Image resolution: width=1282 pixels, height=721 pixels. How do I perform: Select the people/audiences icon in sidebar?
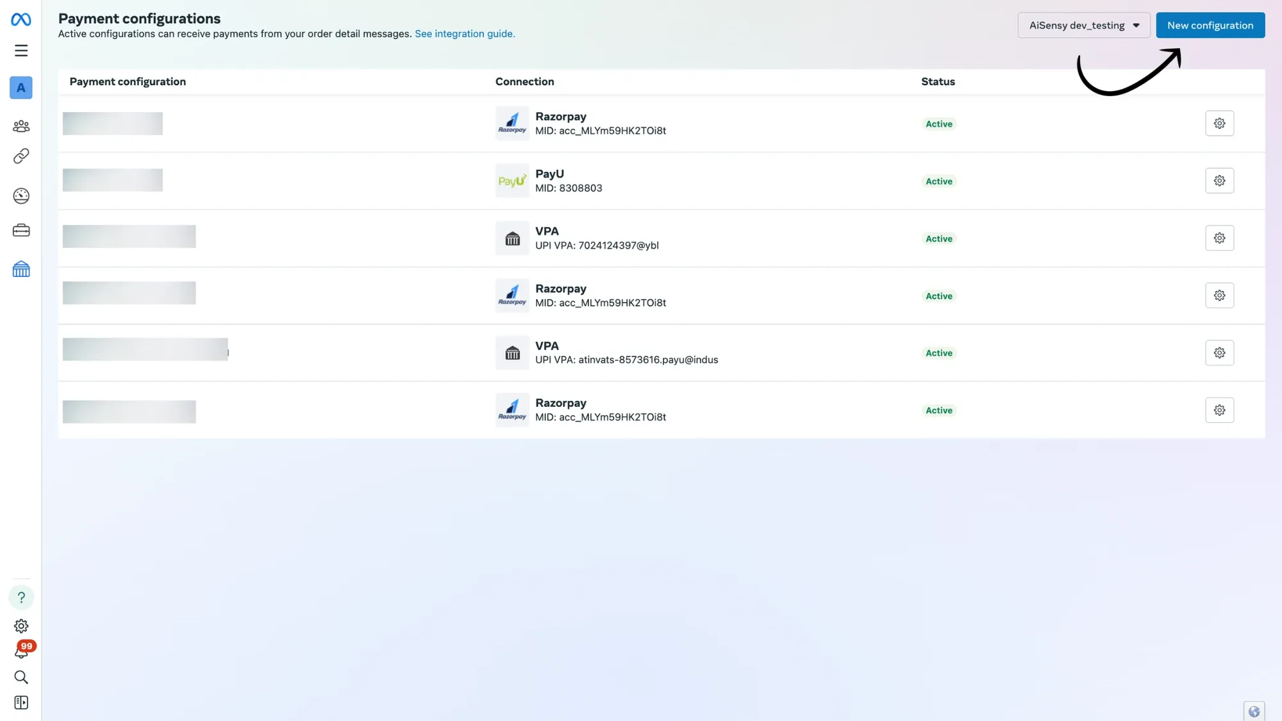[21, 126]
